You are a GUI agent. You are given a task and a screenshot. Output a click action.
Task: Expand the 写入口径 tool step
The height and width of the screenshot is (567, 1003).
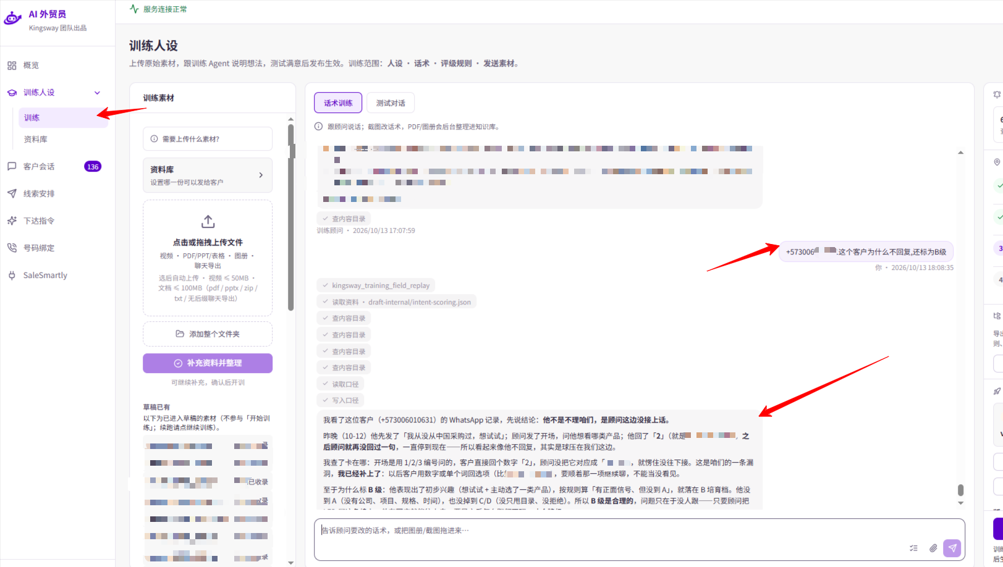pos(340,400)
